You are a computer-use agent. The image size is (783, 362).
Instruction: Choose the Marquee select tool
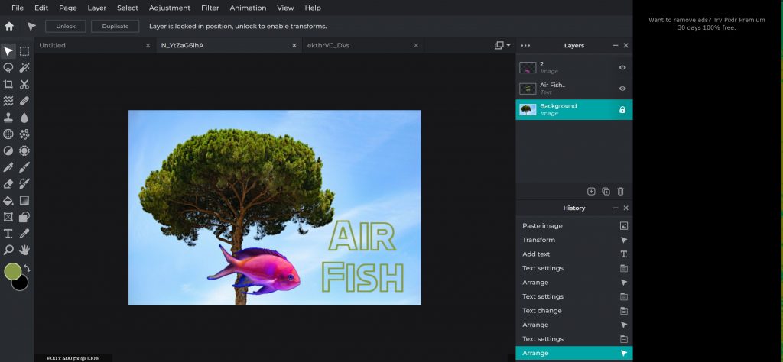point(24,51)
